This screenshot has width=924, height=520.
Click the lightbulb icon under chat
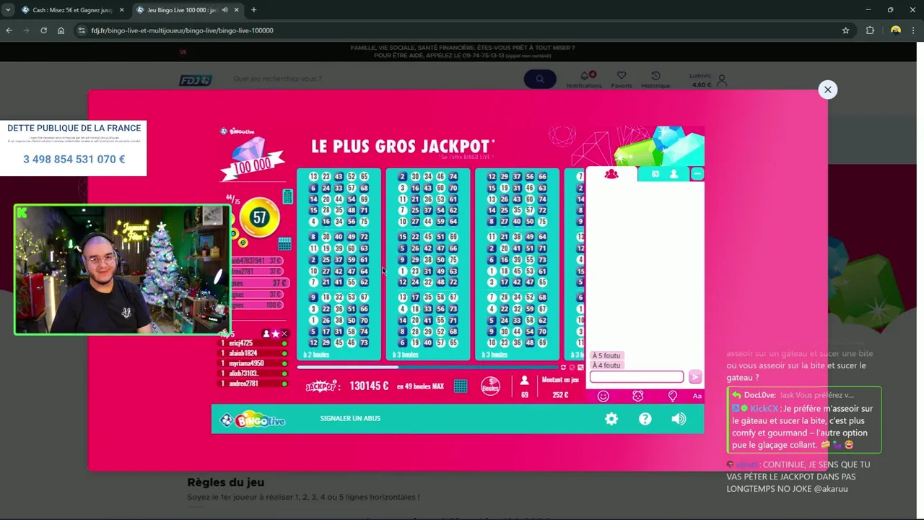coord(673,396)
